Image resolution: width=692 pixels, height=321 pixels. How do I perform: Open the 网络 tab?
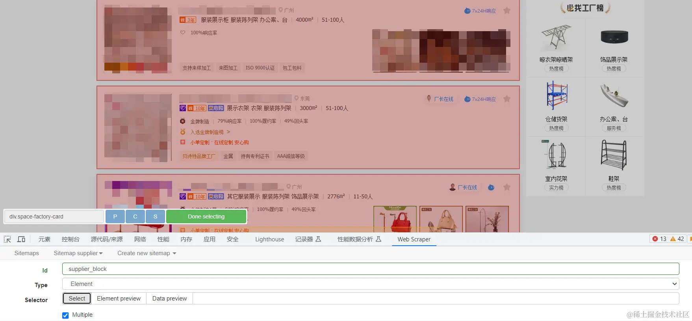point(140,239)
